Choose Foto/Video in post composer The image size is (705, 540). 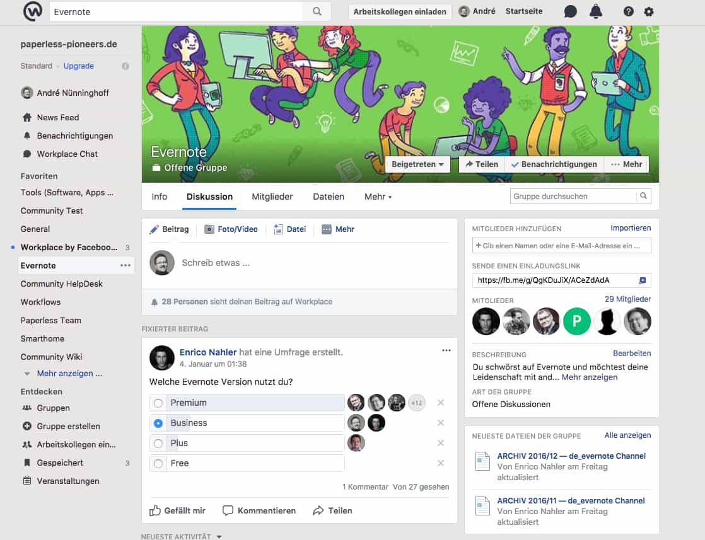(231, 229)
